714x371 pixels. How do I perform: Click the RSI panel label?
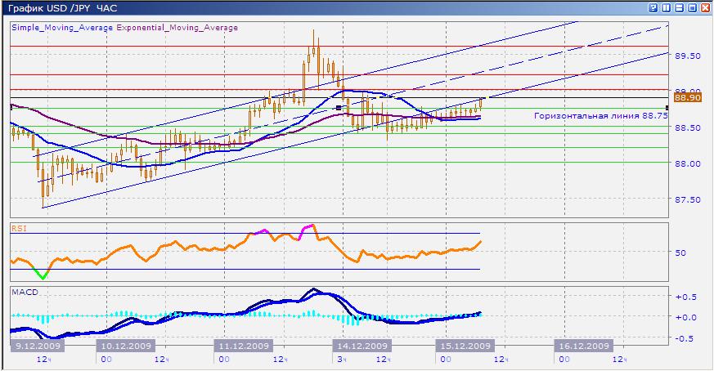coord(18,229)
